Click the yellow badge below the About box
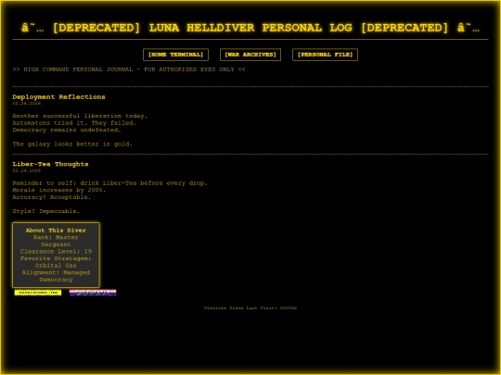Viewport: 501px width, 375px height. 38,293
